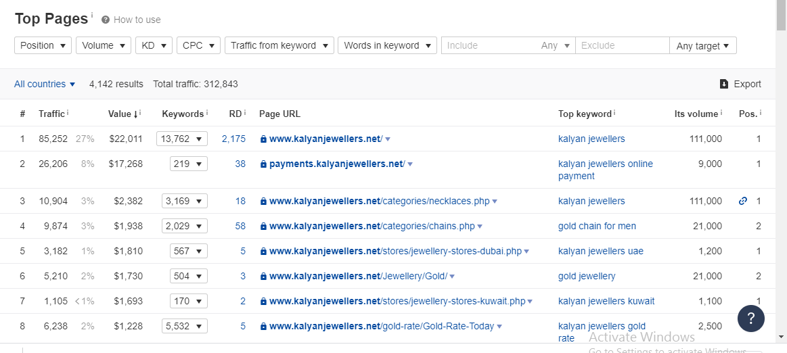
Task: Expand the KD filter dropdown
Action: pyautogui.click(x=154, y=45)
